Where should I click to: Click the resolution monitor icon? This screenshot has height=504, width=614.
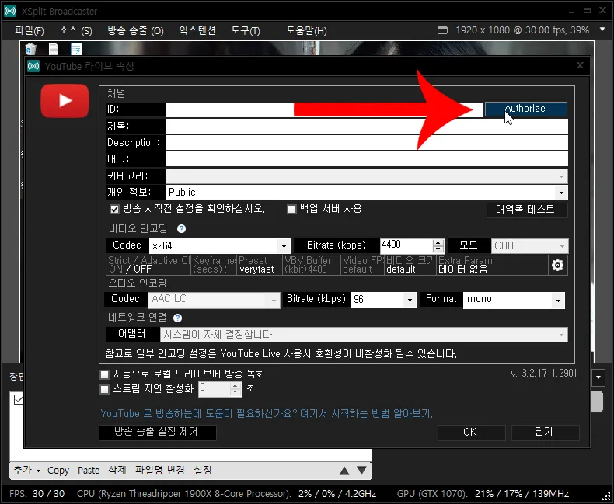pyautogui.click(x=442, y=30)
